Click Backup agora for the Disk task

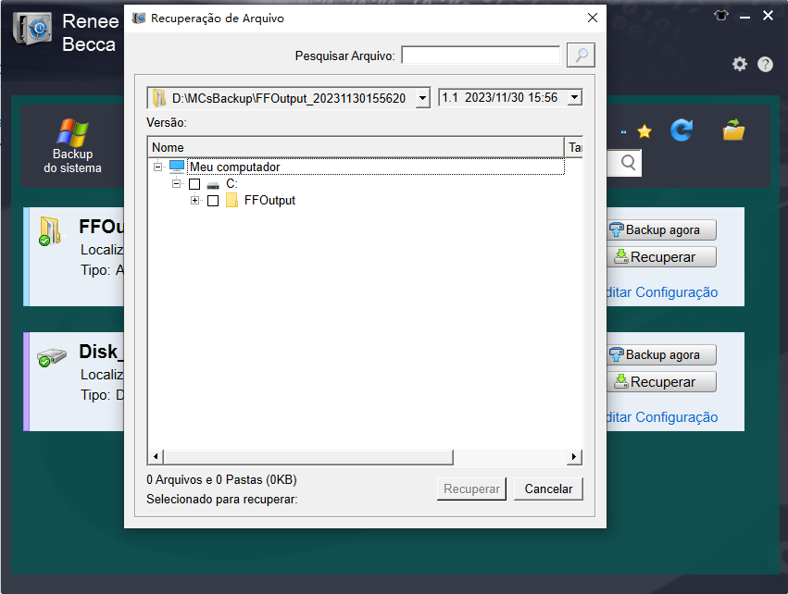coord(661,355)
